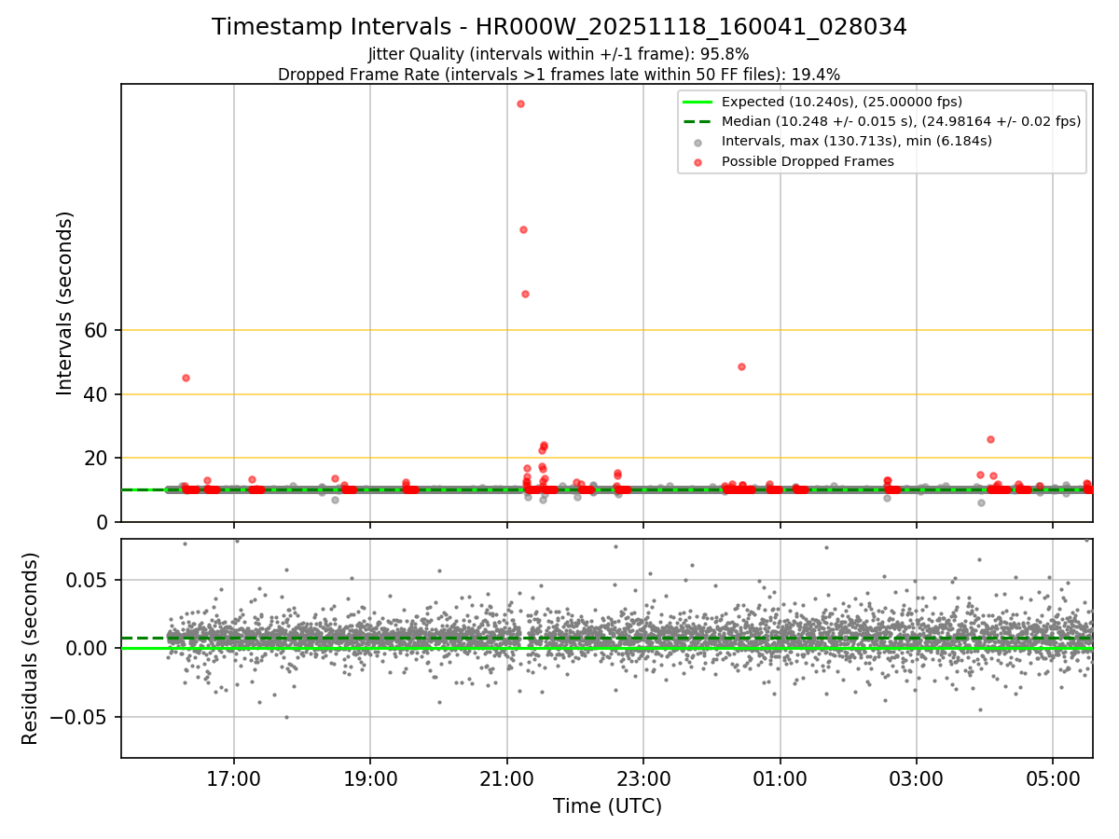
Task: Click the 17:00 x-axis tick label
Action: [233, 777]
